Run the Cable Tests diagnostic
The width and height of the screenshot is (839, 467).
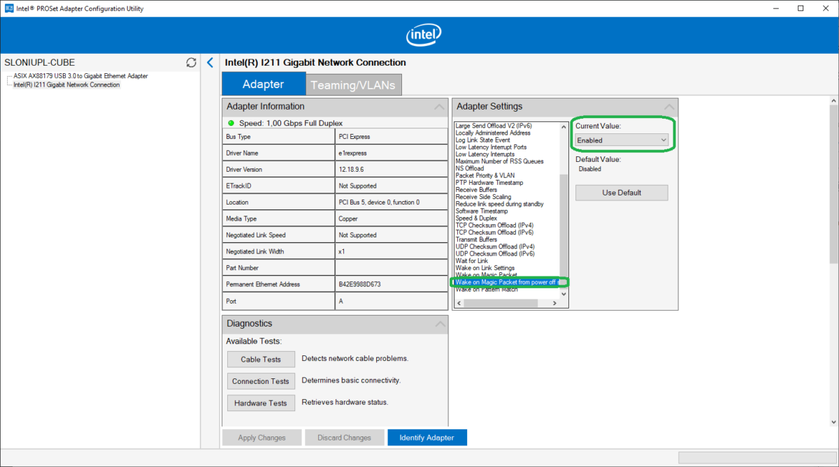point(261,359)
